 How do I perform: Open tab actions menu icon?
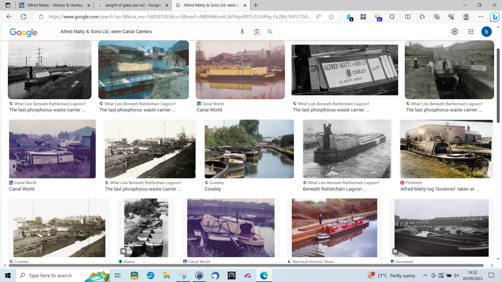click(8, 5)
